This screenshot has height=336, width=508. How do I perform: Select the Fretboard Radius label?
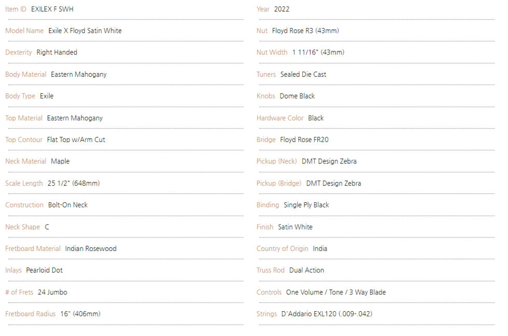(x=30, y=314)
